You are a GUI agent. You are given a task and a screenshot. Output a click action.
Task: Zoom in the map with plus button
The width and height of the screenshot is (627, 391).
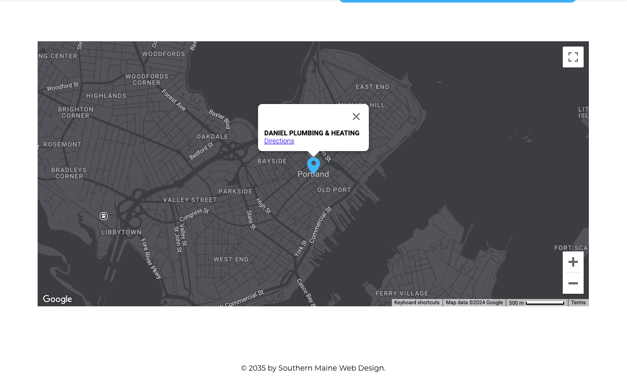[573, 262]
